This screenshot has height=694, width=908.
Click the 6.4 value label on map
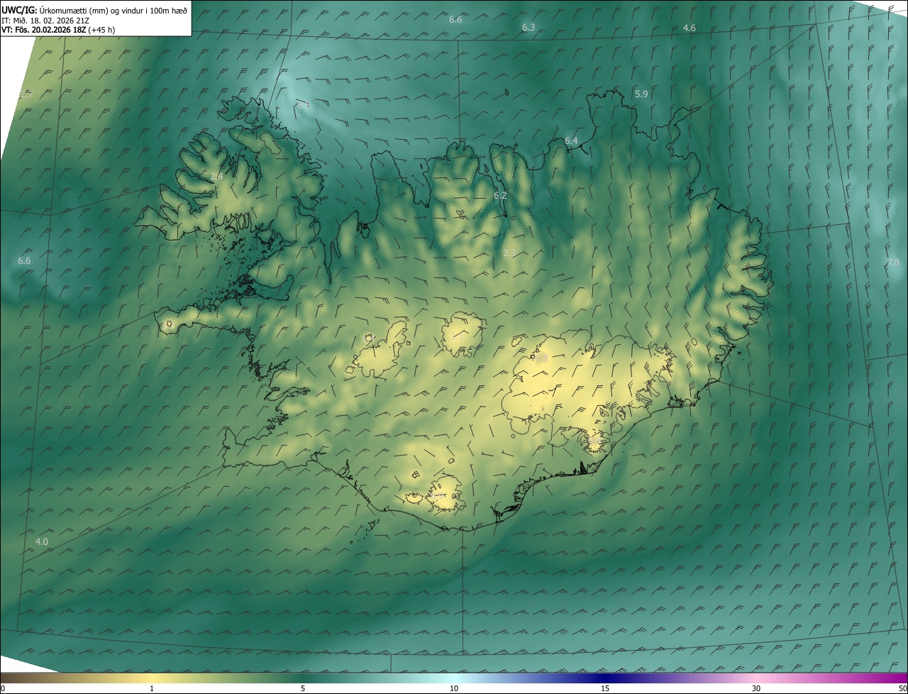(571, 141)
